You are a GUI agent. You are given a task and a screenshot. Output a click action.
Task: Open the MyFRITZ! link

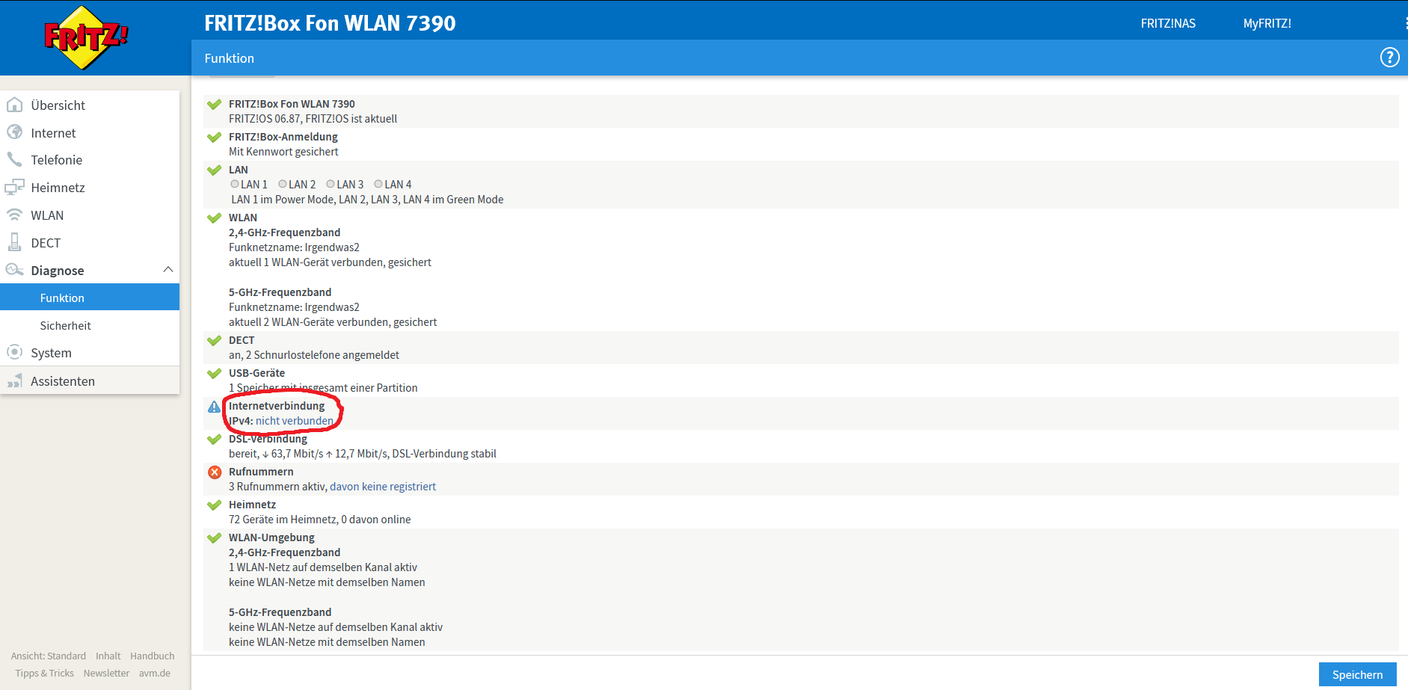coord(1267,23)
